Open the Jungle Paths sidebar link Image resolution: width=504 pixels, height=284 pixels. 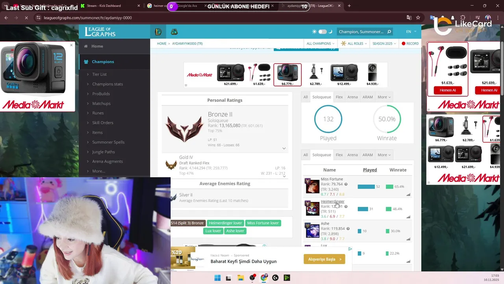coord(104,152)
